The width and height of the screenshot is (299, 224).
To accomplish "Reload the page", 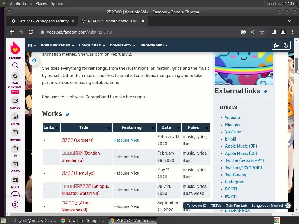I will [31, 32].
